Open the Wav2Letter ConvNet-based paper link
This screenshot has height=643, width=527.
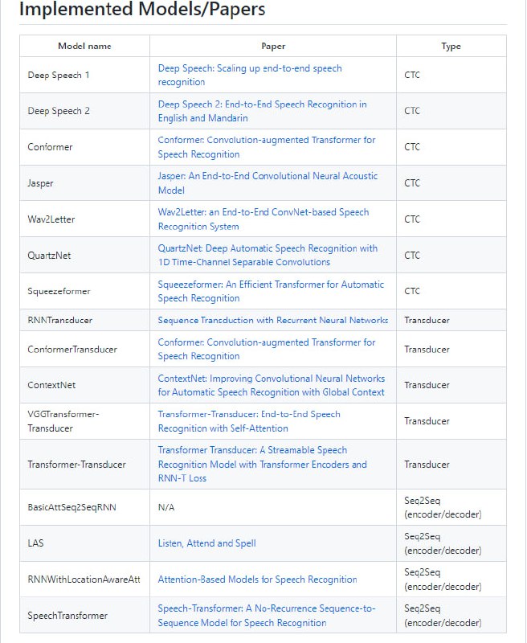pyautogui.click(x=263, y=212)
